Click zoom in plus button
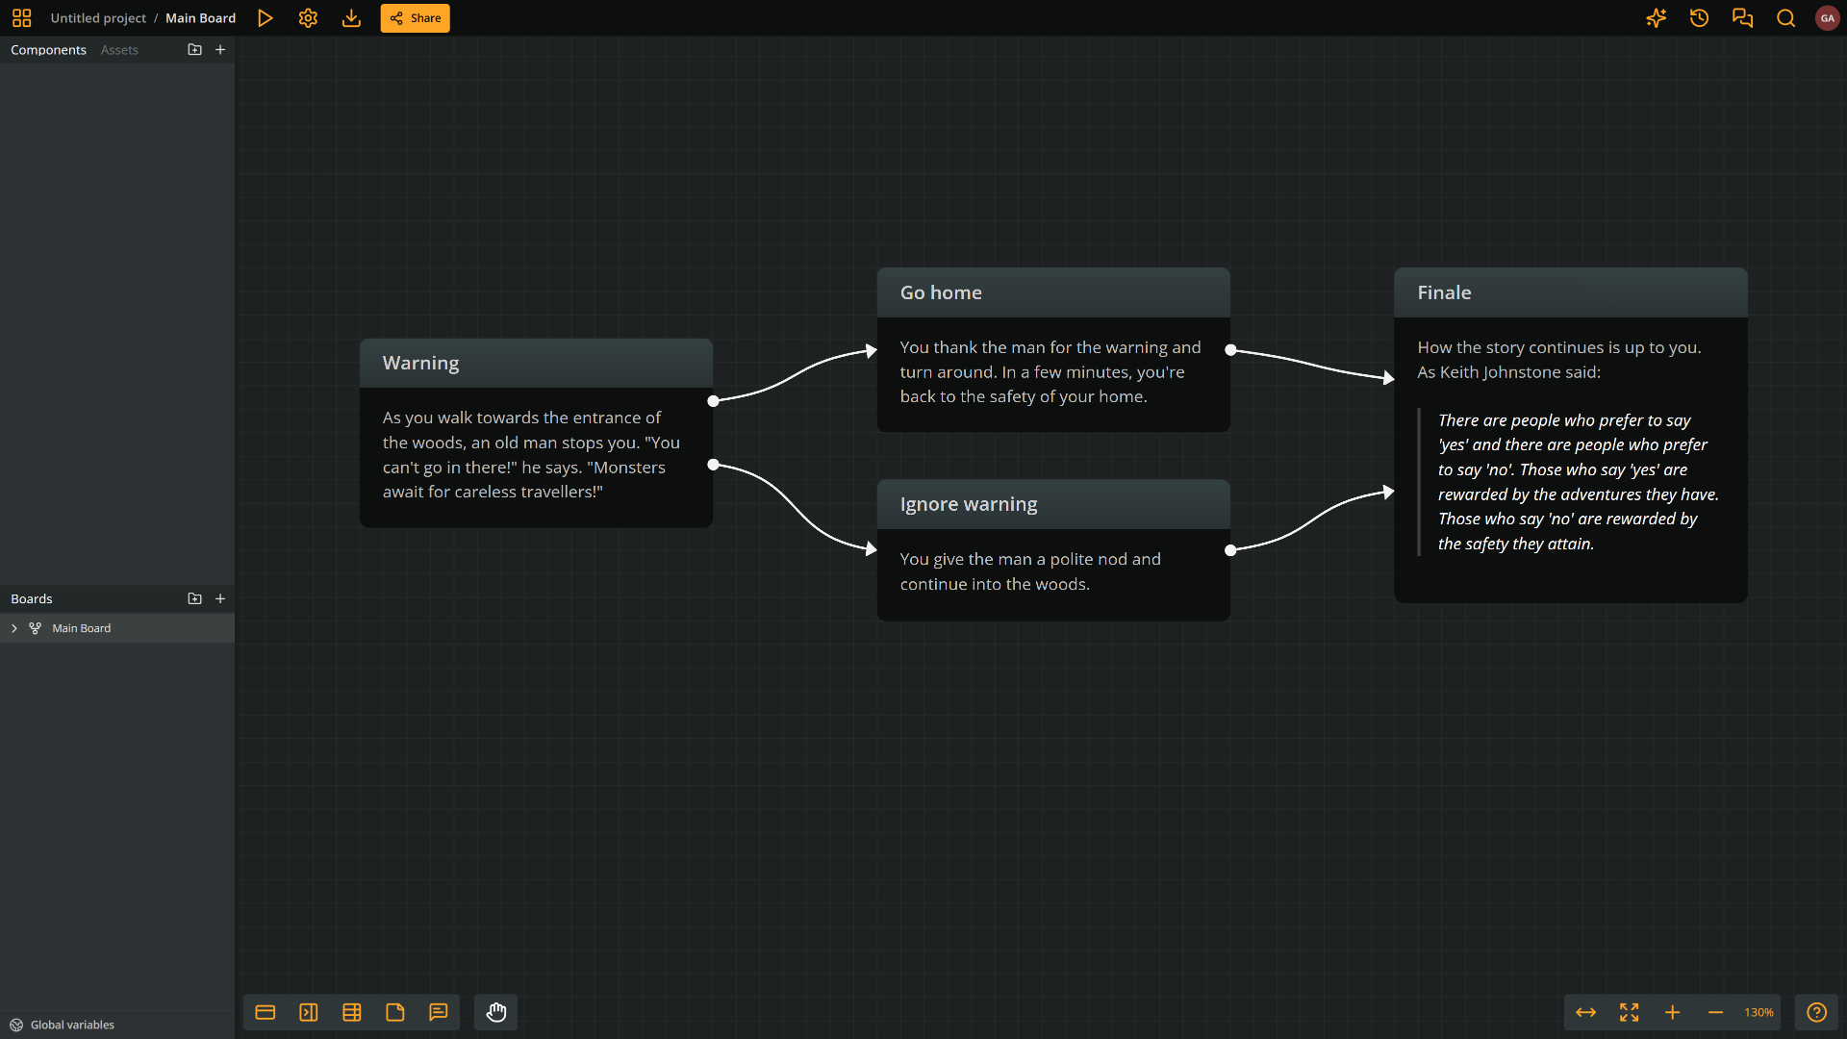Image resolution: width=1847 pixels, height=1039 pixels. (x=1672, y=1012)
